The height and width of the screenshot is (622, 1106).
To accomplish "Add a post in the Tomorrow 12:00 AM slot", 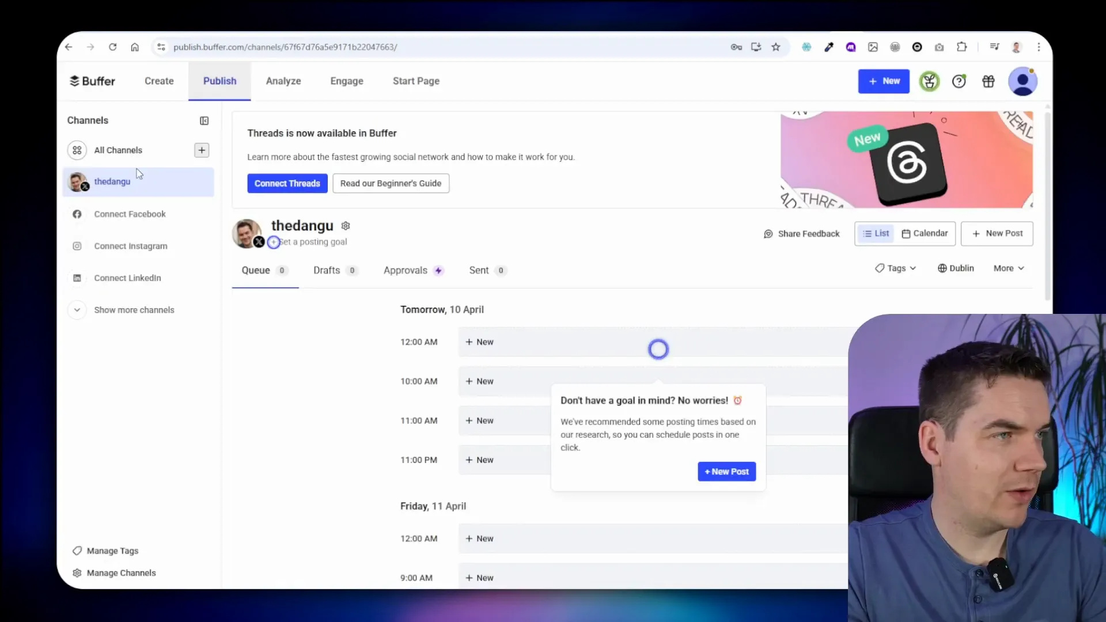I will [653, 342].
